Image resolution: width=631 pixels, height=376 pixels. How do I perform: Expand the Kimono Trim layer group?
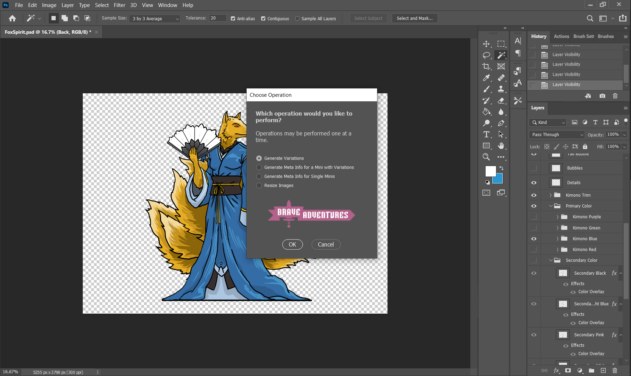[551, 195]
